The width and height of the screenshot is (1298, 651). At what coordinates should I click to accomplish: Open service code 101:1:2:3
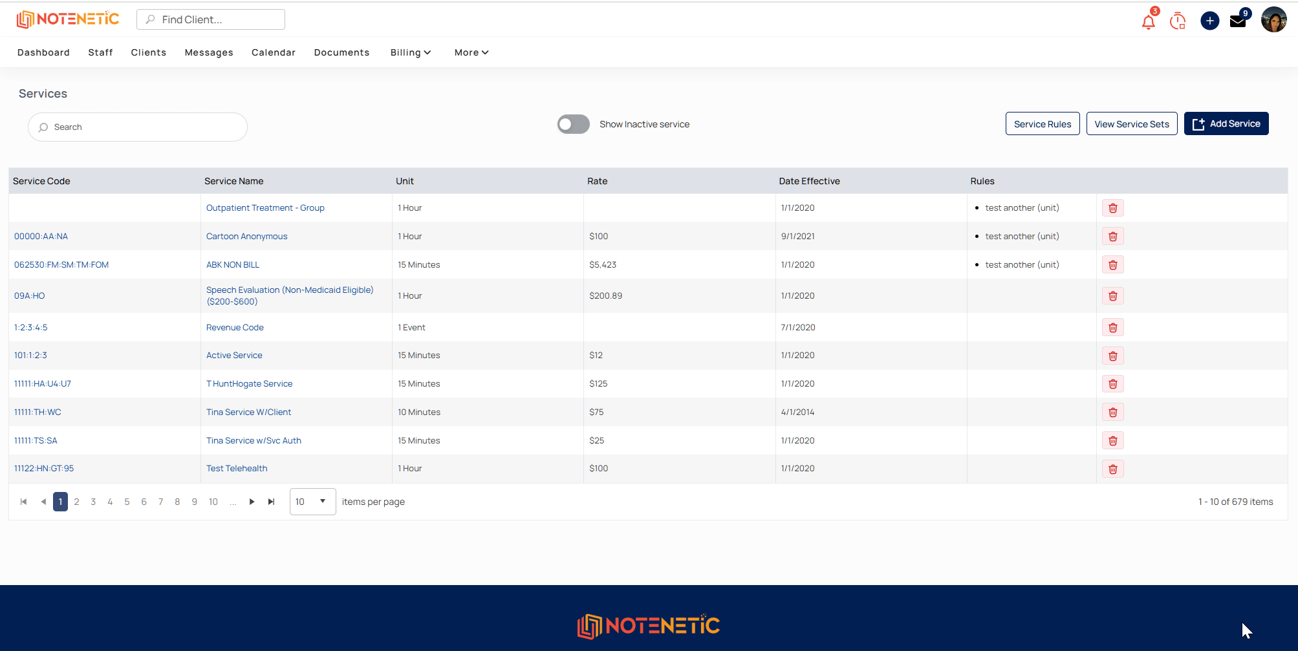(x=30, y=356)
